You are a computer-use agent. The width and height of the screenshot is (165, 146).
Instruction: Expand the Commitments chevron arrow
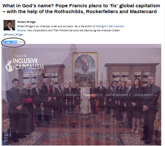[x=101, y=95]
